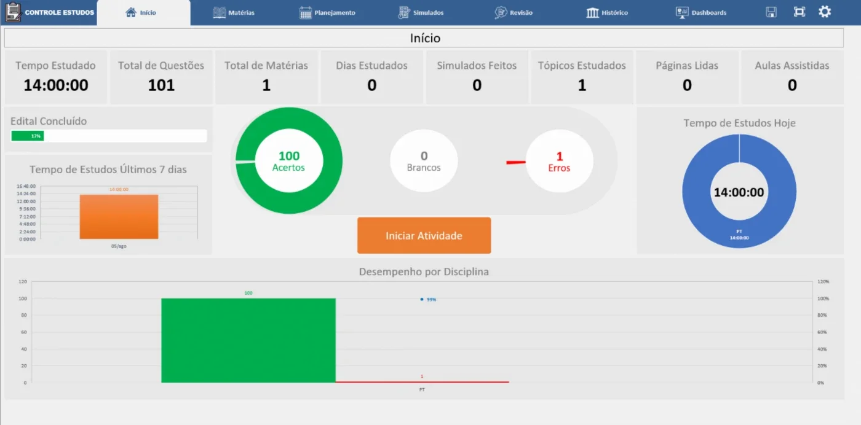Screen dimensions: 861x425
Task: Click the orange 05/ago bar in weekly chart
Action: coord(119,217)
